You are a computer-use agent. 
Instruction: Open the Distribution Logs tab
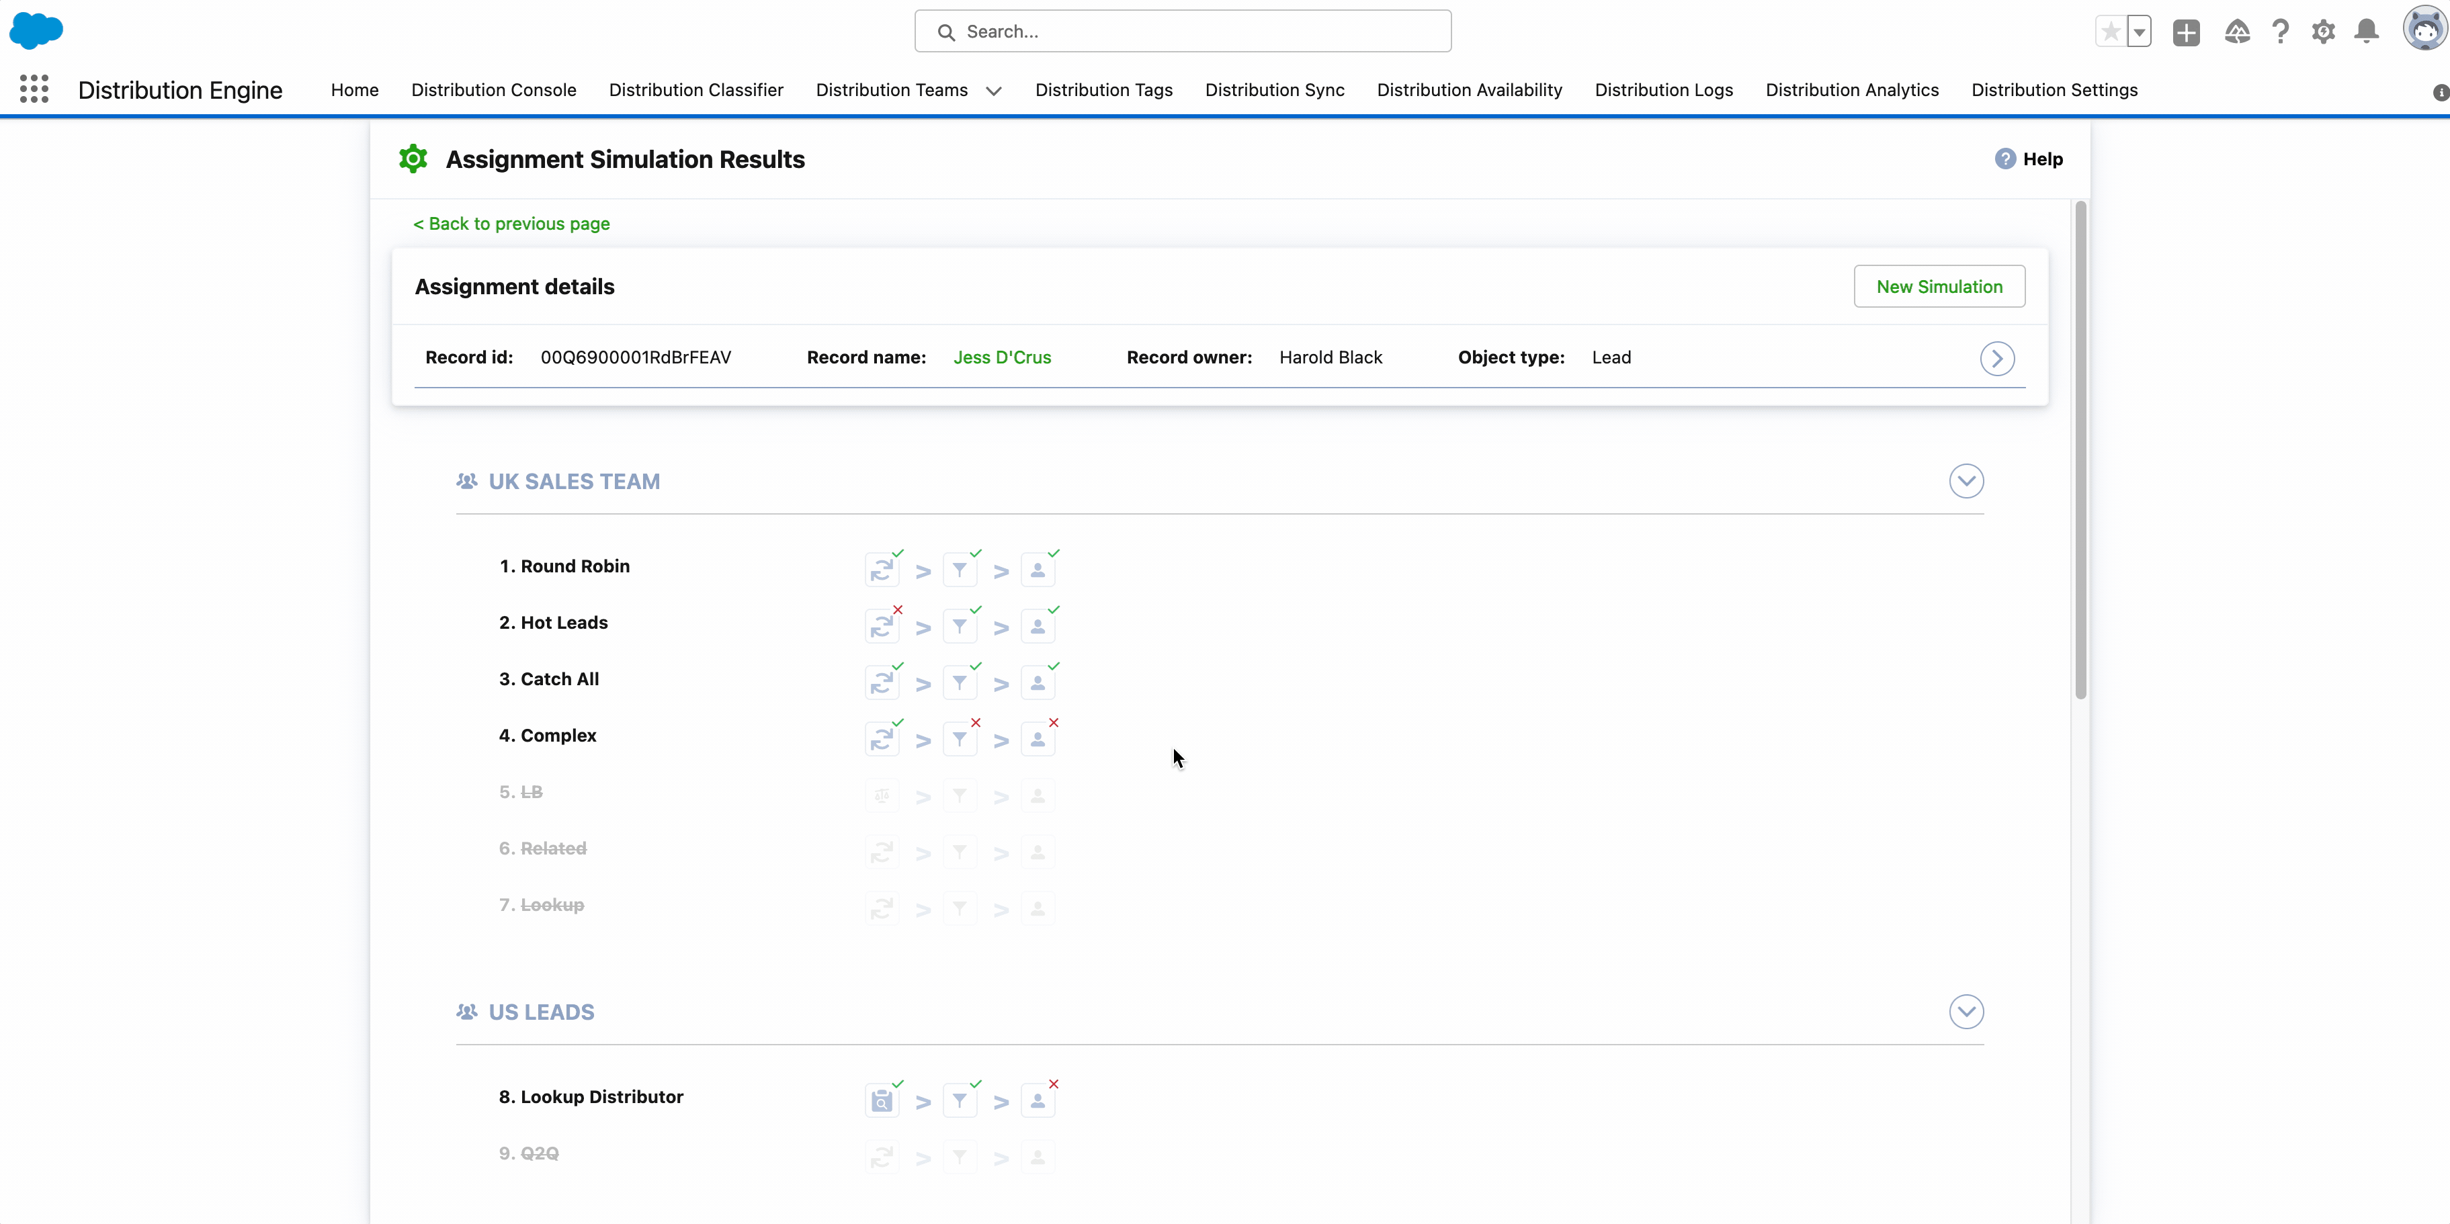[1663, 89]
